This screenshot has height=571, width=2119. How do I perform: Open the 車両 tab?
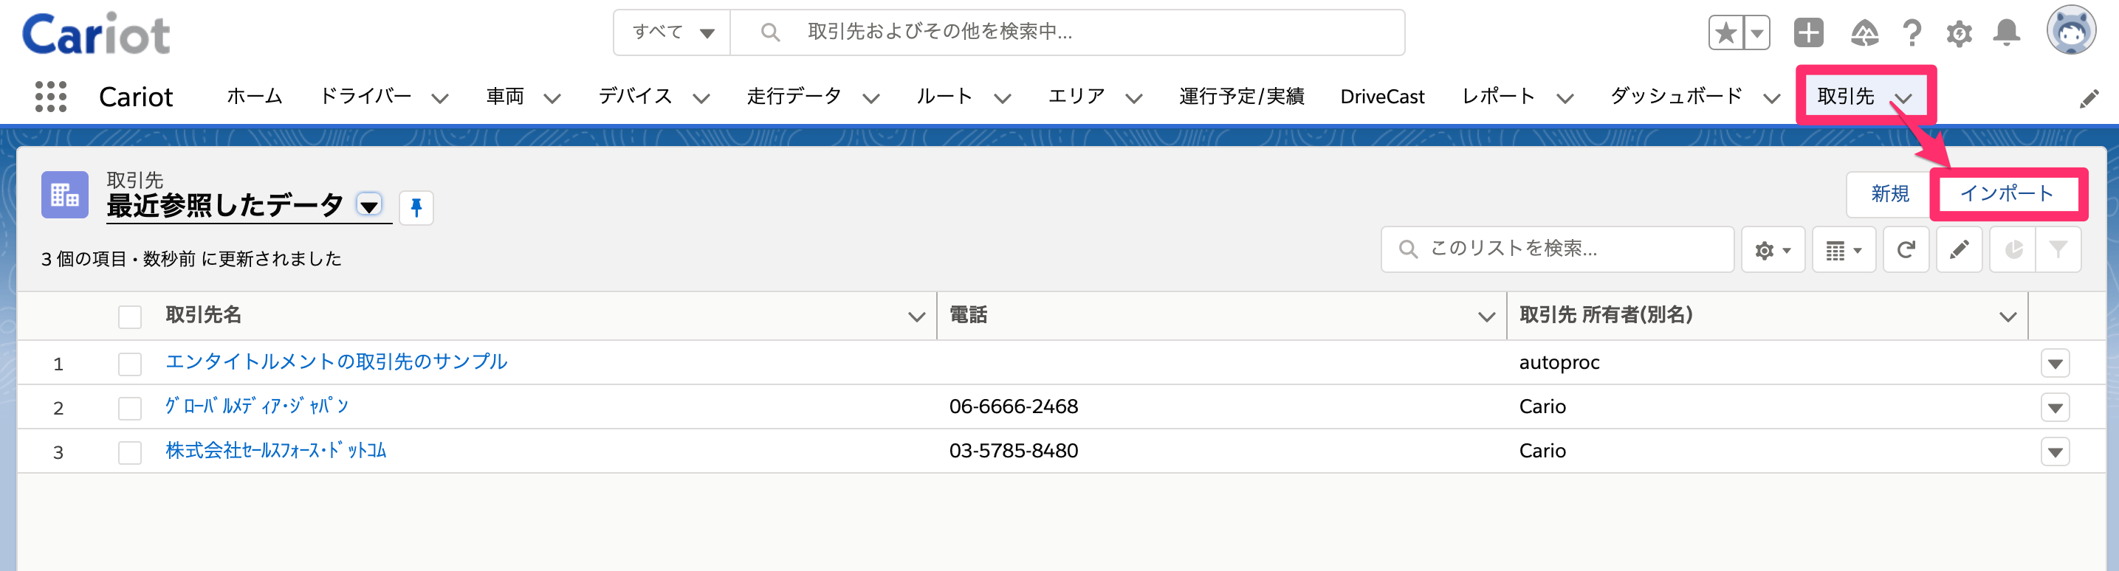click(504, 97)
